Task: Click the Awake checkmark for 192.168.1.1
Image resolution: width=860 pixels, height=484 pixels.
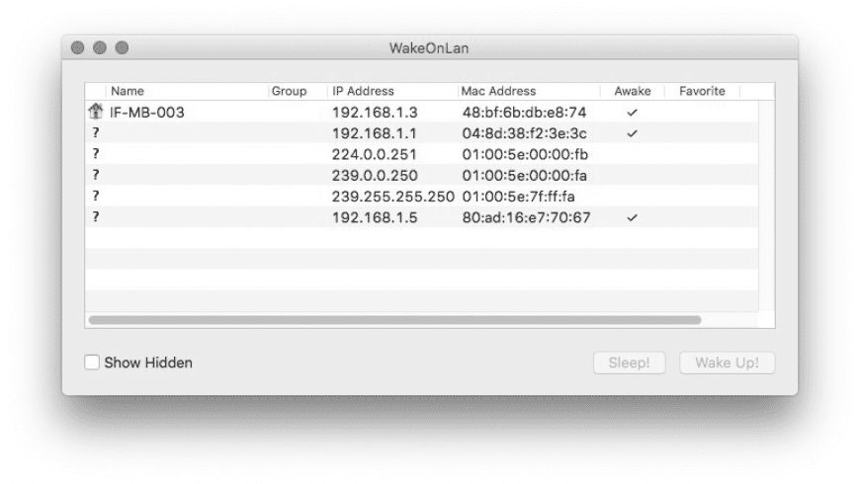Action: point(633,133)
